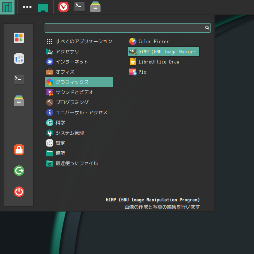Viewport: 254px width, 254px height.
Task: Click the orange lock screen icon
Action: pos(19,149)
